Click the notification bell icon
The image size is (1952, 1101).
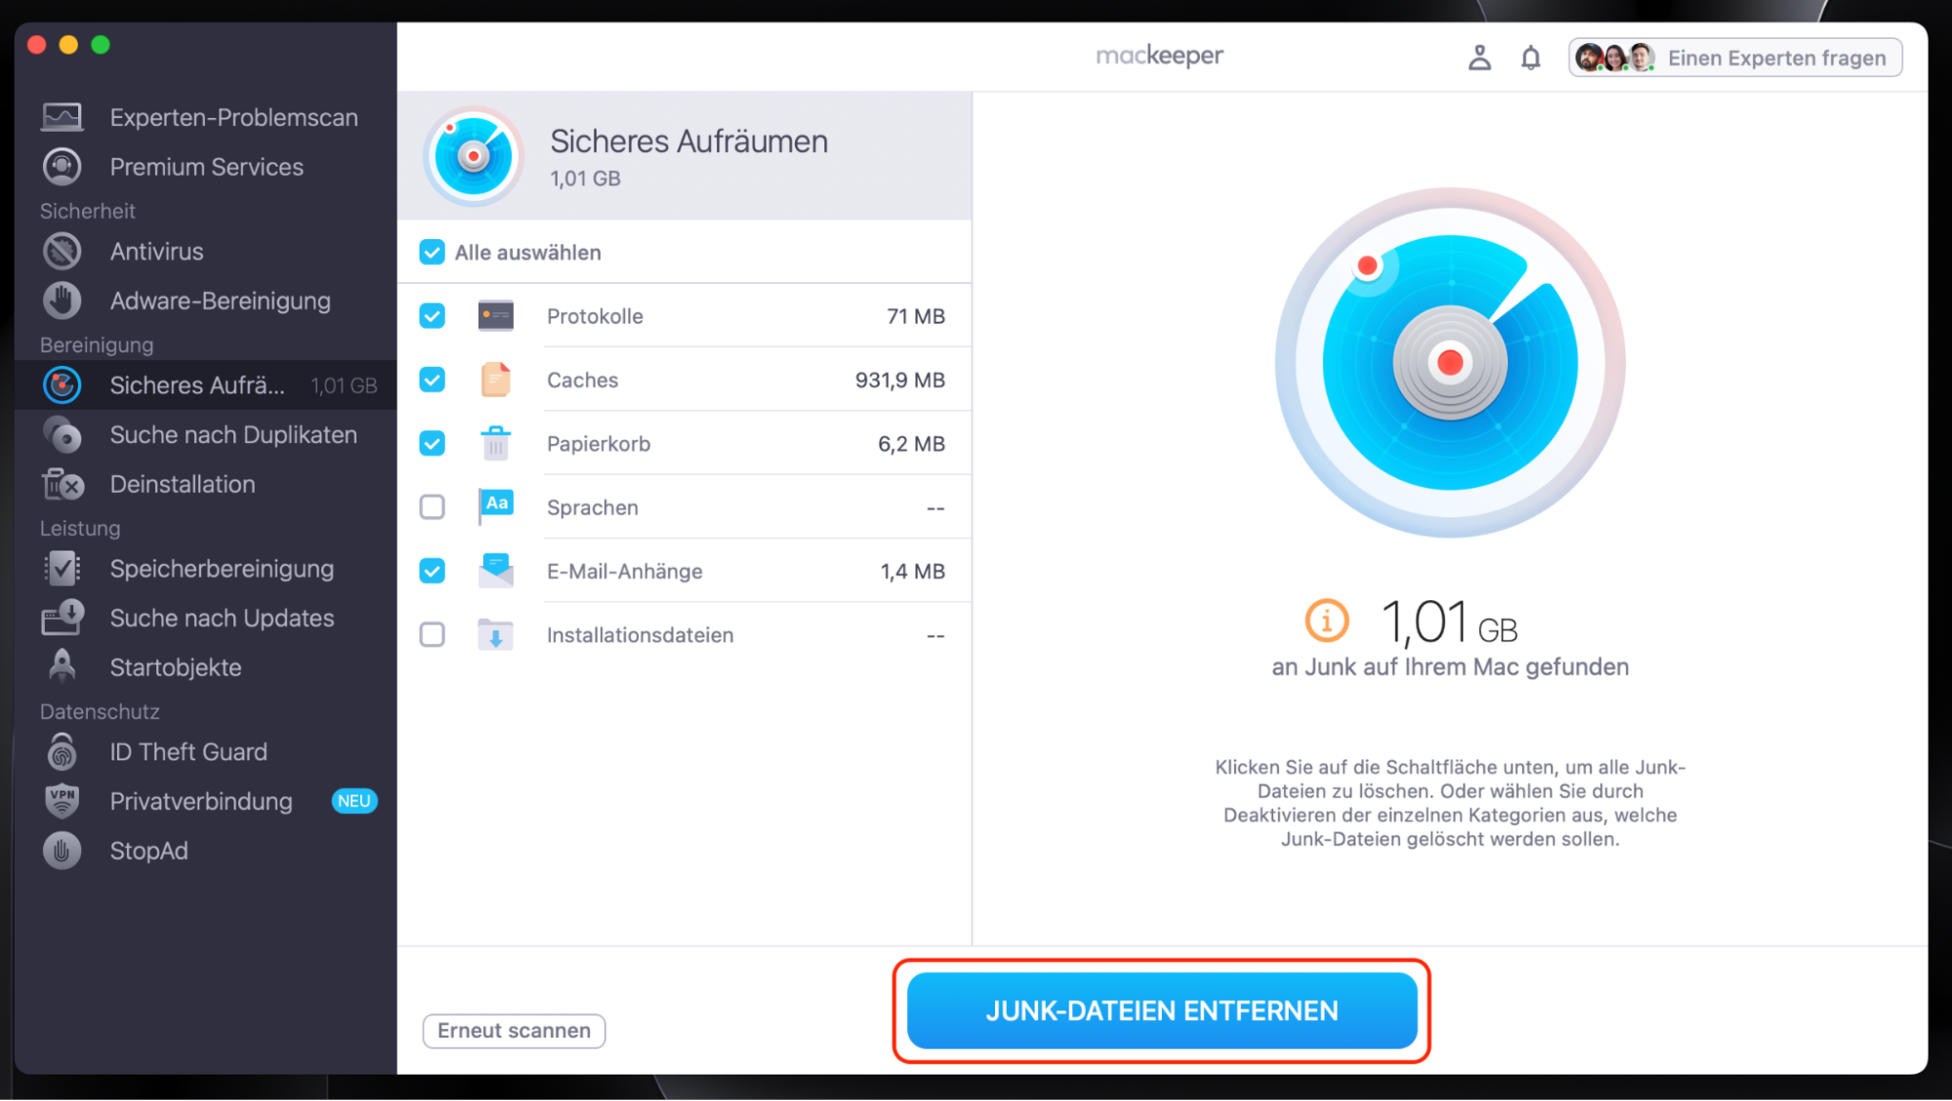(1530, 57)
